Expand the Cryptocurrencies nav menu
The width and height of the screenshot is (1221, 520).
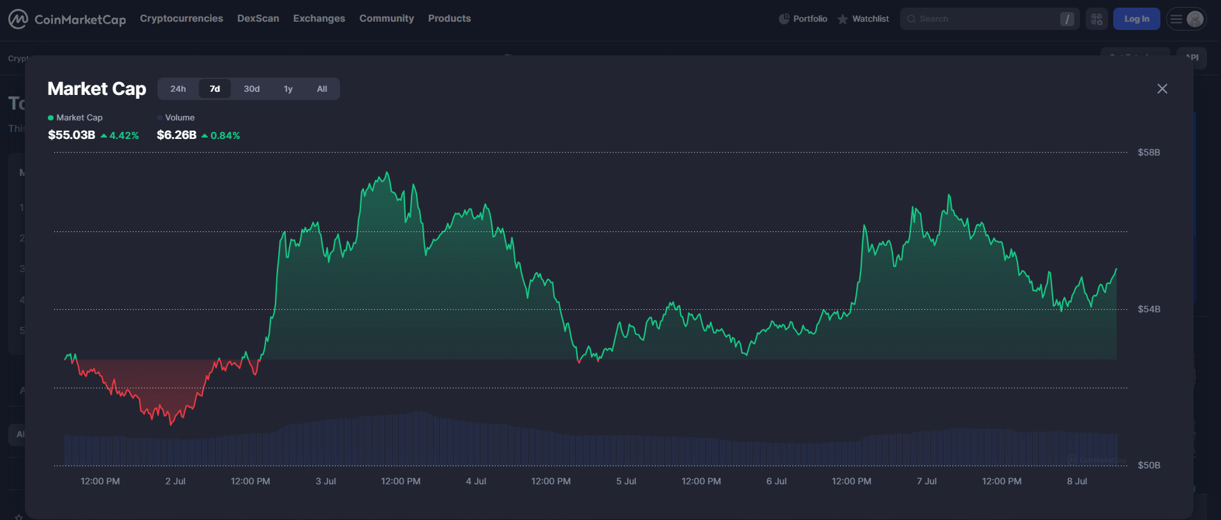181,18
